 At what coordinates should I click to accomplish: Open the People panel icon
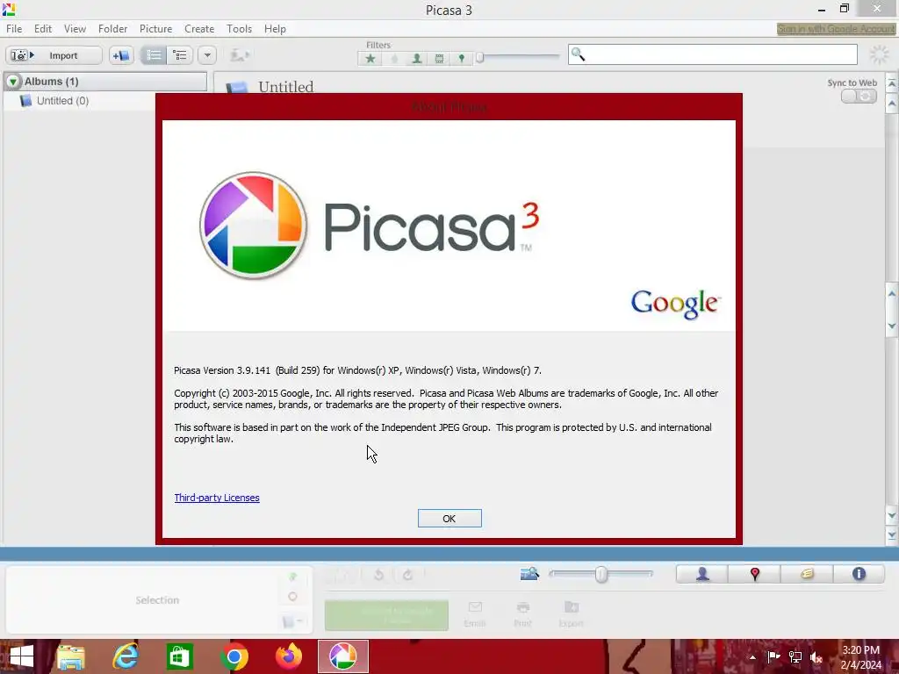(x=702, y=574)
